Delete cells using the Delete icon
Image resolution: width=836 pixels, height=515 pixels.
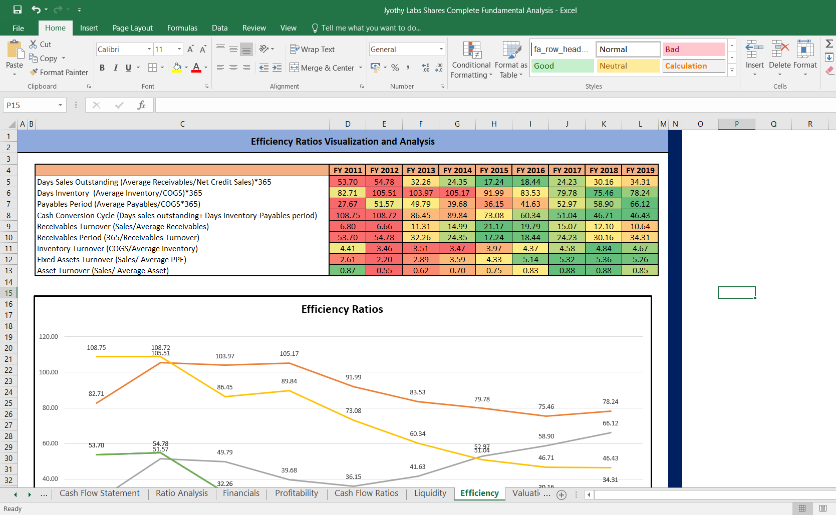pos(780,50)
